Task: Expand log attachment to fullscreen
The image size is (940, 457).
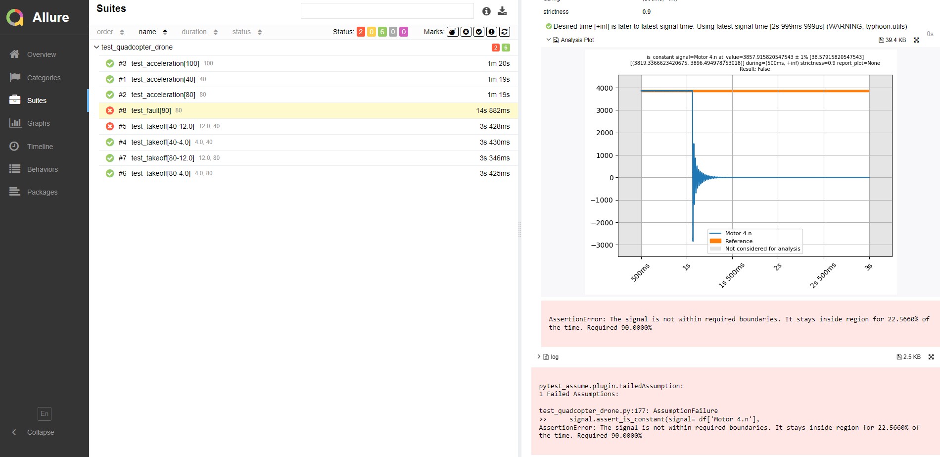Action: [931, 357]
